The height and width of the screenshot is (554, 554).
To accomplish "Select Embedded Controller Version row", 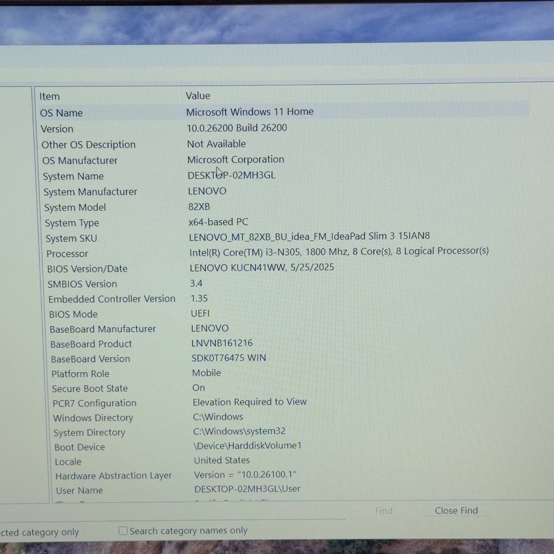I will tap(112, 299).
